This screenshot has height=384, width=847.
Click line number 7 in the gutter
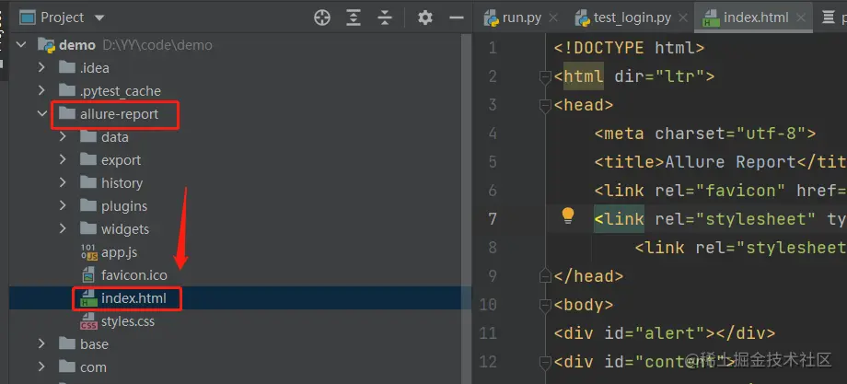[x=492, y=219]
